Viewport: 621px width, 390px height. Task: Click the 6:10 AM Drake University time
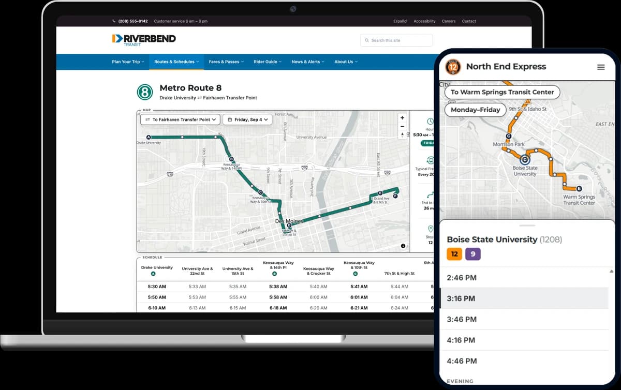coord(157,308)
